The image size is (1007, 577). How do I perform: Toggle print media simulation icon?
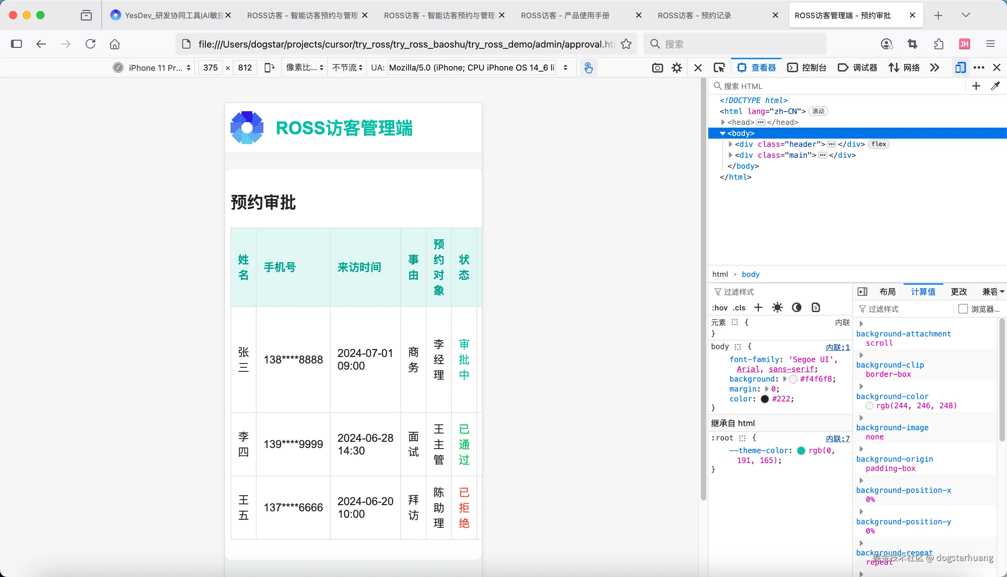click(816, 308)
